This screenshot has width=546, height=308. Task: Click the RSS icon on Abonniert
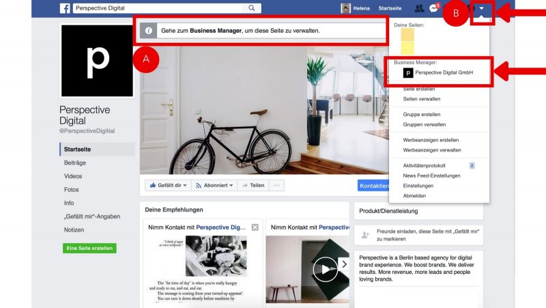199,186
